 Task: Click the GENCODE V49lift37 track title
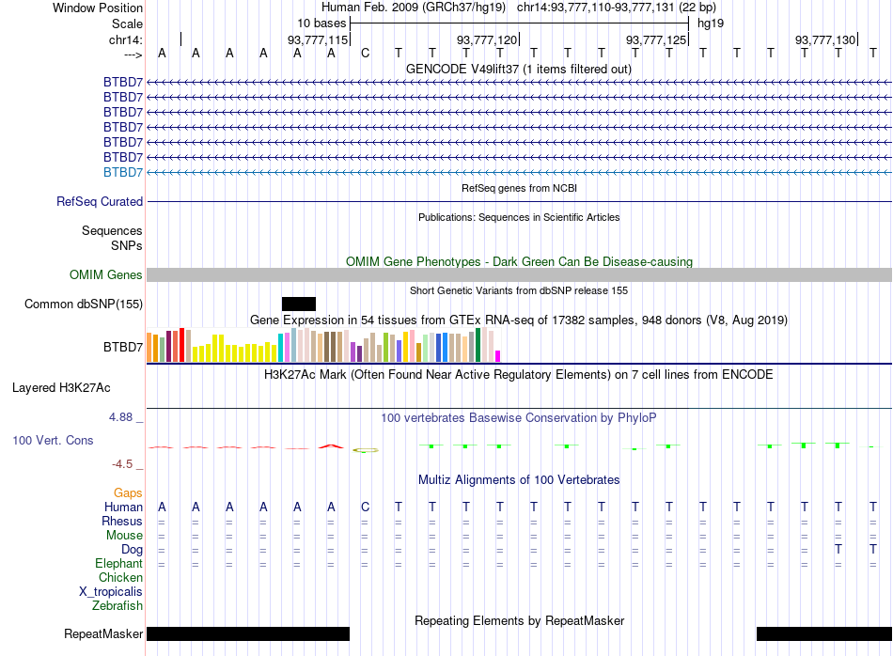(518, 70)
